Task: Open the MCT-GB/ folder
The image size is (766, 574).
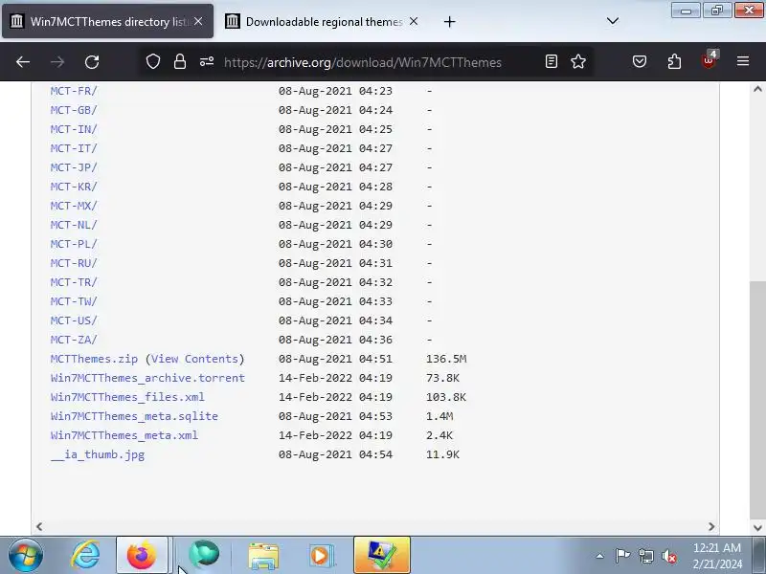Action: point(74,110)
